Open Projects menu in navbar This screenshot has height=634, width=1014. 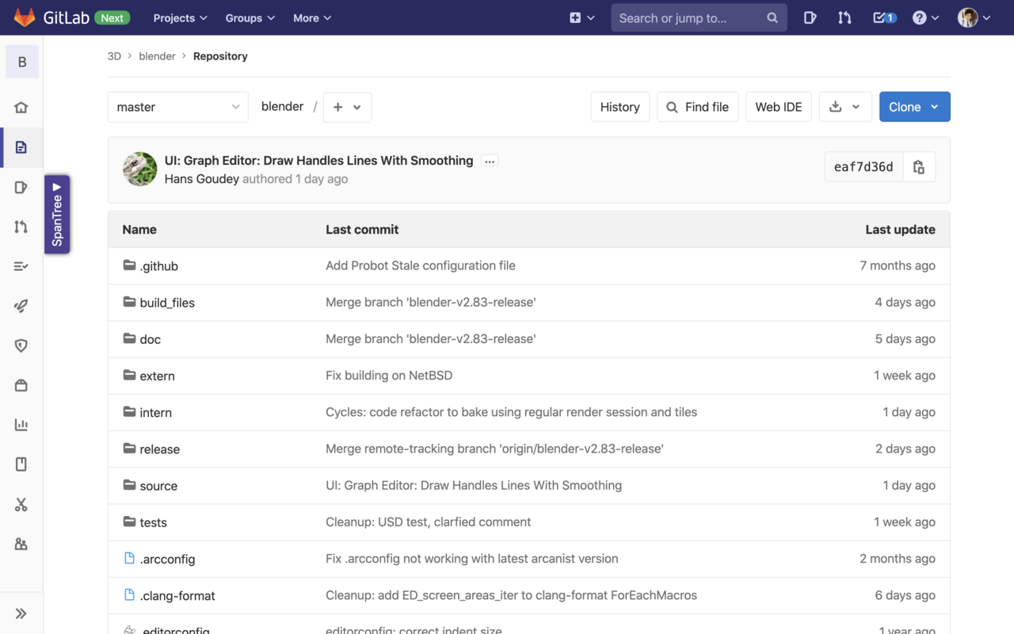pos(180,17)
